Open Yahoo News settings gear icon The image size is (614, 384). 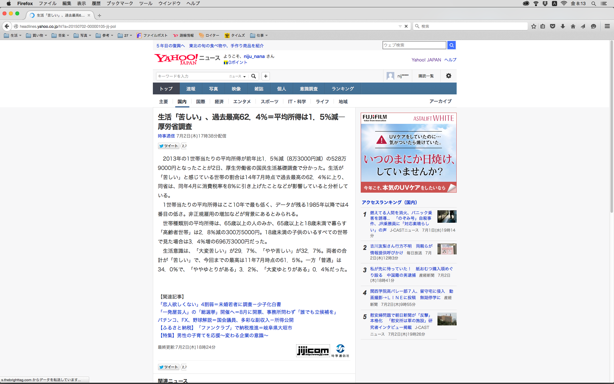[448, 76]
